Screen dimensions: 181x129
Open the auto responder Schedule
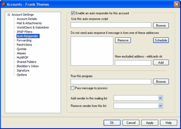(161, 40)
